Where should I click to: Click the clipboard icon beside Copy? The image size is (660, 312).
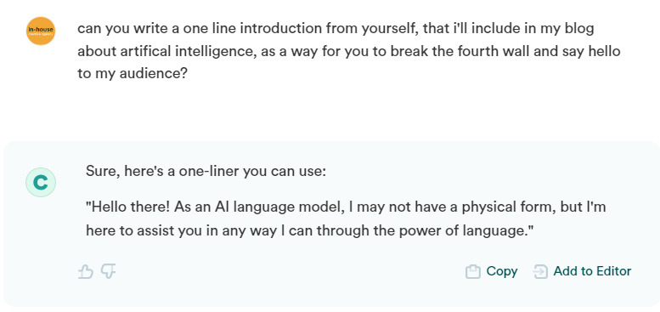click(x=472, y=271)
